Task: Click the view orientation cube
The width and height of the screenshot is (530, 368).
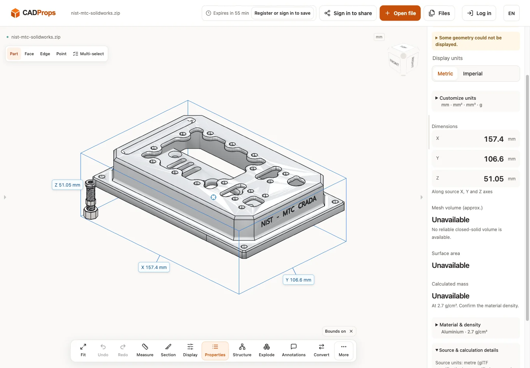Action: (x=403, y=60)
